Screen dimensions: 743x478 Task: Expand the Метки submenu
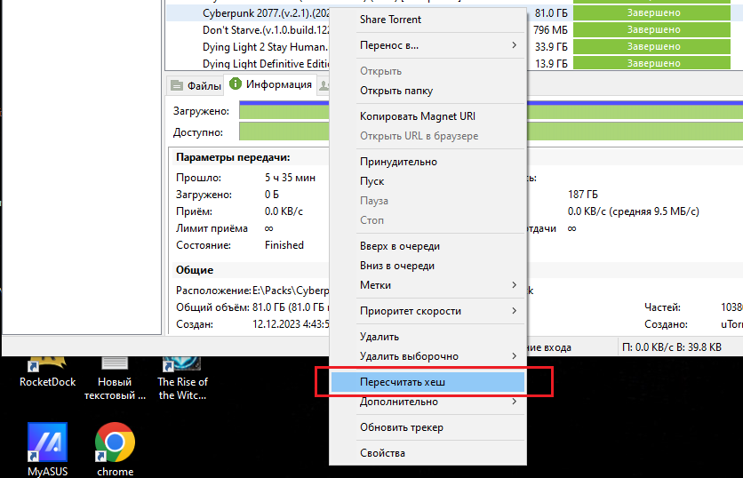tap(427, 285)
